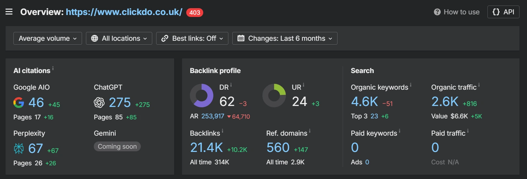Viewport: 527px width, 179px height.
Task: Click the API curly braces icon
Action: [496, 12]
